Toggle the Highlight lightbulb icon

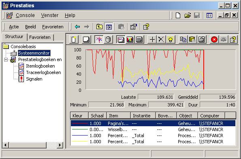coord(171,40)
